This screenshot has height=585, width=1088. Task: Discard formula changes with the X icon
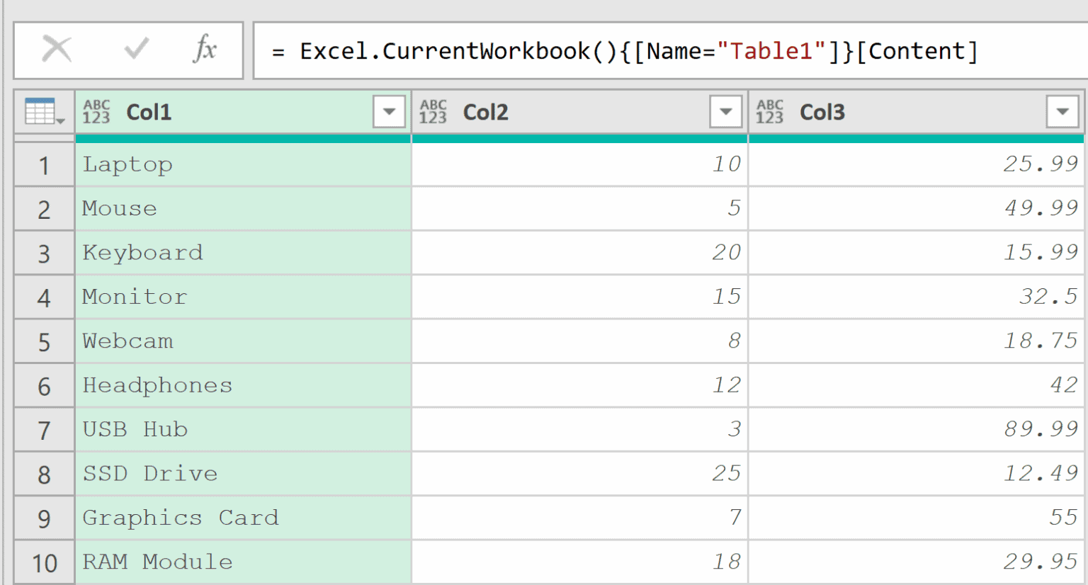coord(57,50)
